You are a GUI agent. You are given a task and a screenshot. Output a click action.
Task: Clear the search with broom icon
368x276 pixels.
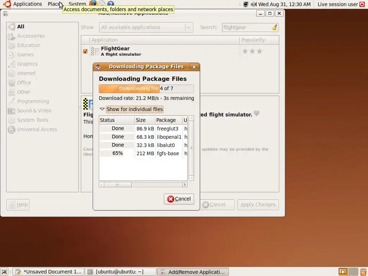pos(275,27)
